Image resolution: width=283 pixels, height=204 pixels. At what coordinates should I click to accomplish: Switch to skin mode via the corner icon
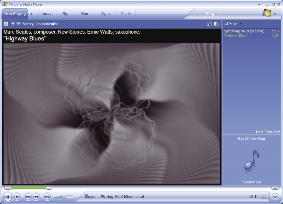tap(275, 197)
